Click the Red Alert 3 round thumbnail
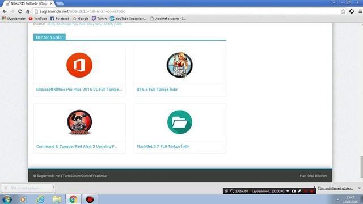363x204 pixels. 79,122
